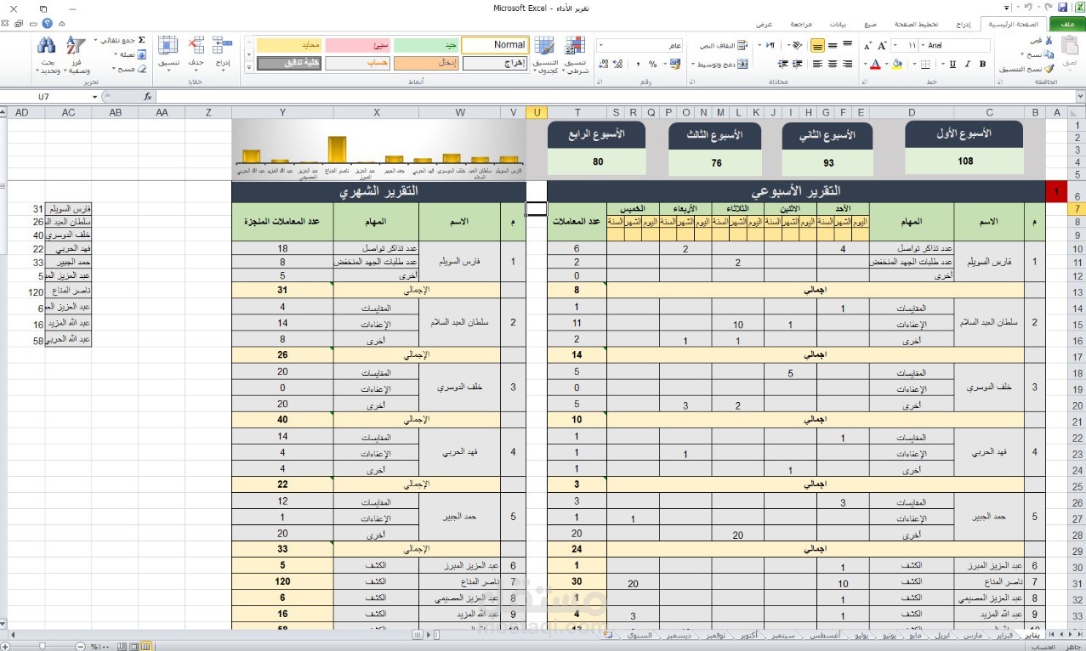Image resolution: width=1086 pixels, height=651 pixels.
Task: Click Find & Select binoculars icon
Action: pos(45,45)
